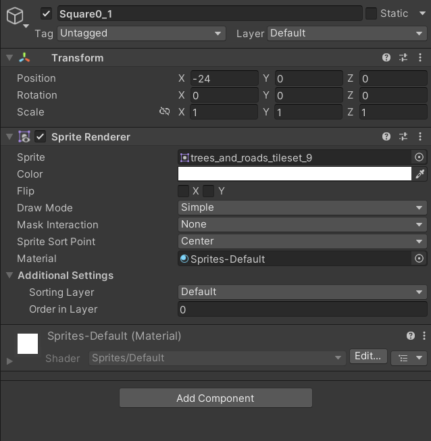Click the Rotation label
This screenshot has width=431, height=441.
click(37, 95)
